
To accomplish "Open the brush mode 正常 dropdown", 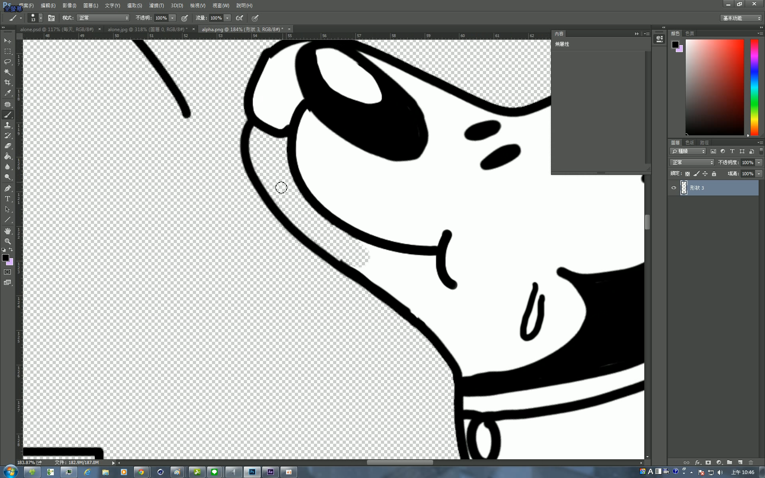I will (103, 18).
